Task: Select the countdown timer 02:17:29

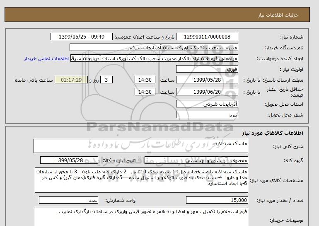Action: point(71,80)
